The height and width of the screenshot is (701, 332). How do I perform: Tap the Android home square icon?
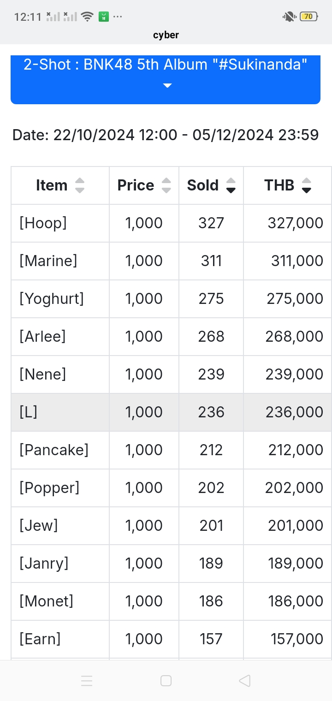[x=166, y=681]
